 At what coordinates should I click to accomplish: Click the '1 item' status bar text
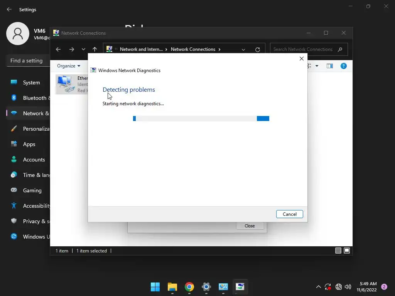click(x=62, y=251)
